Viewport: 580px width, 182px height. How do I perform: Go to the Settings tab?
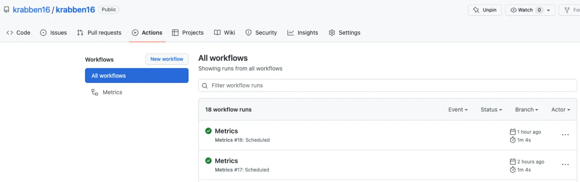point(344,33)
